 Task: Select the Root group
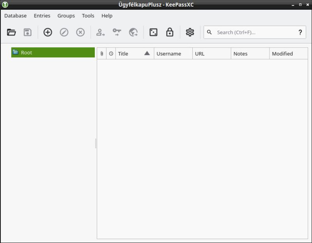[53, 52]
